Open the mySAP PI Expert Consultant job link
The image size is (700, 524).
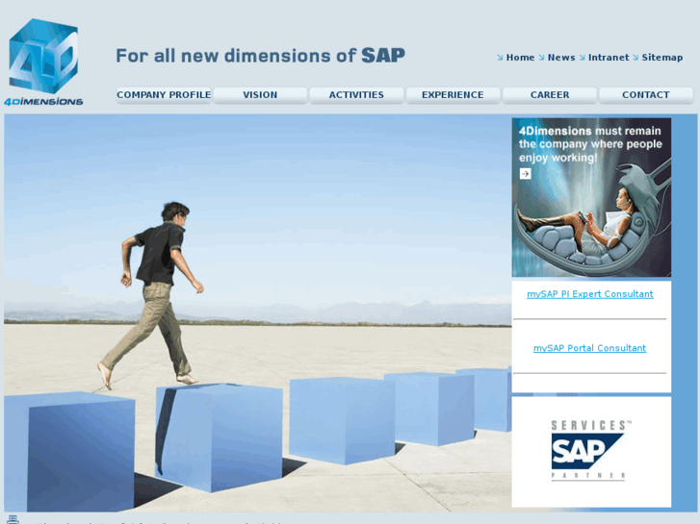[x=589, y=294]
